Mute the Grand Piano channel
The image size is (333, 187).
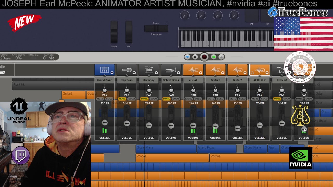click(x=100, y=99)
